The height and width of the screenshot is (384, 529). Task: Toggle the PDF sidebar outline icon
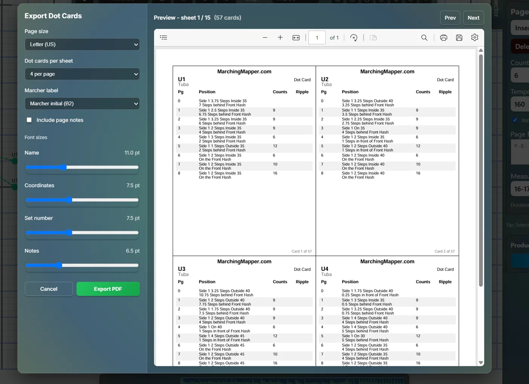pyautogui.click(x=164, y=37)
